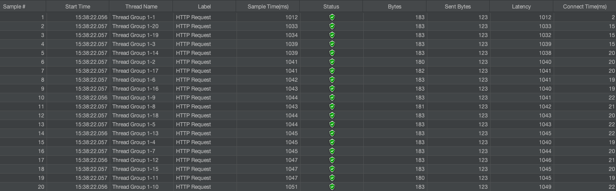Click start time of Thread Group 1-13 row
Image resolution: width=616 pixels, height=191 pixels.
pos(91,133)
